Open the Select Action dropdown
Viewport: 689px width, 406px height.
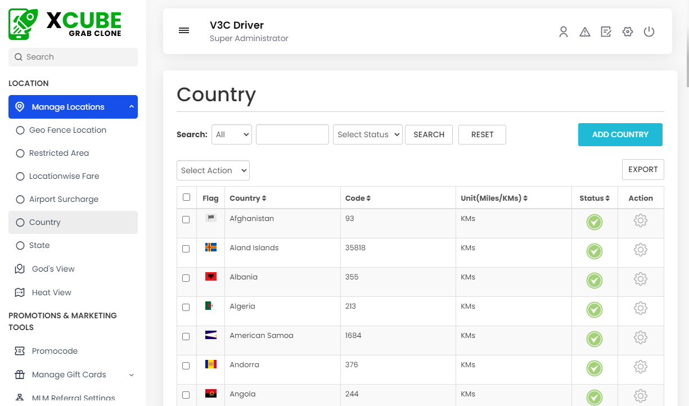[213, 170]
